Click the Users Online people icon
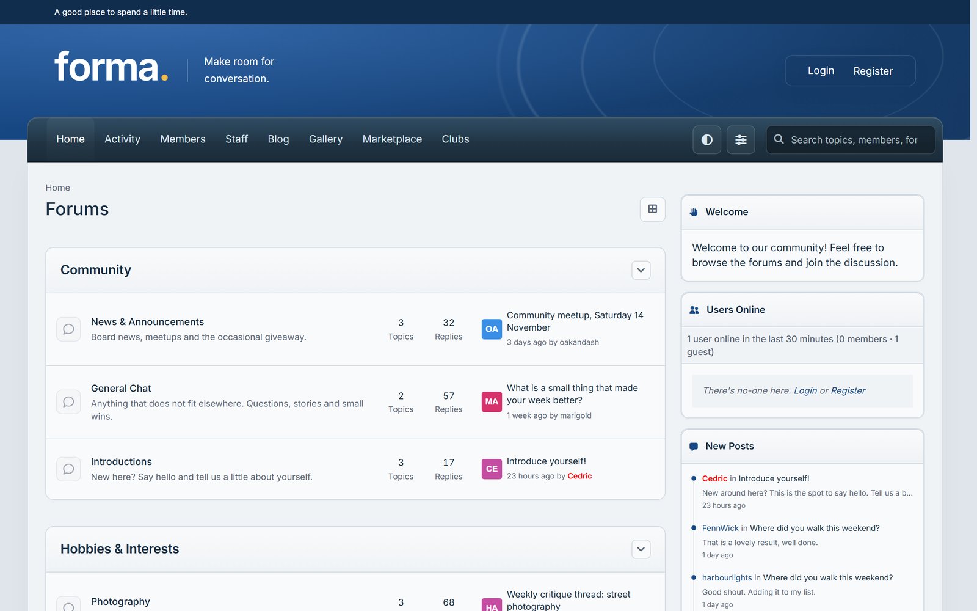Screen dimensions: 977x611 click(x=694, y=310)
